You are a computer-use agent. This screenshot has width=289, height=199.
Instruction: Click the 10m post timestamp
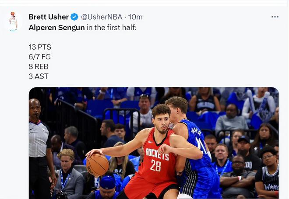tap(136, 17)
